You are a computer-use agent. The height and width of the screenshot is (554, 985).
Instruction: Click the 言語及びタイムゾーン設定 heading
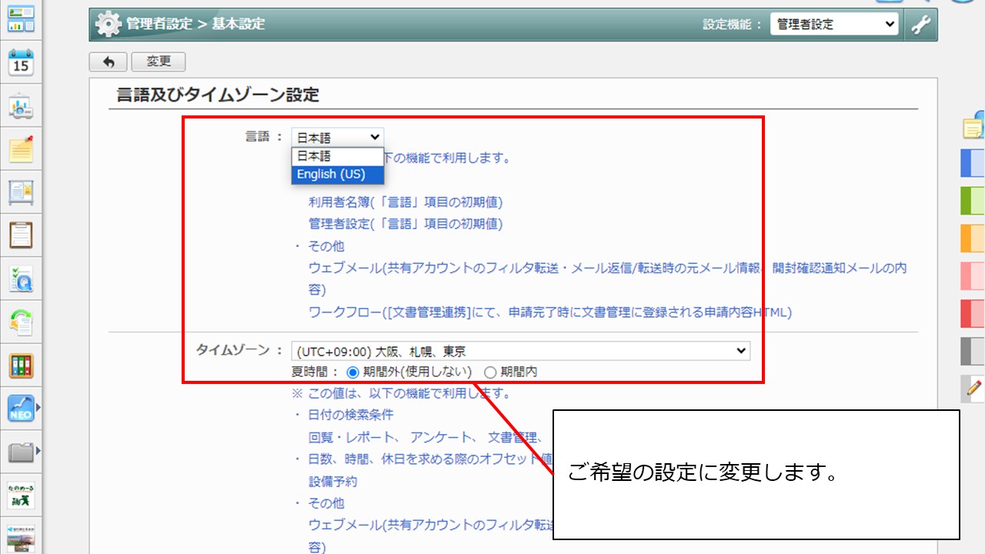point(218,95)
